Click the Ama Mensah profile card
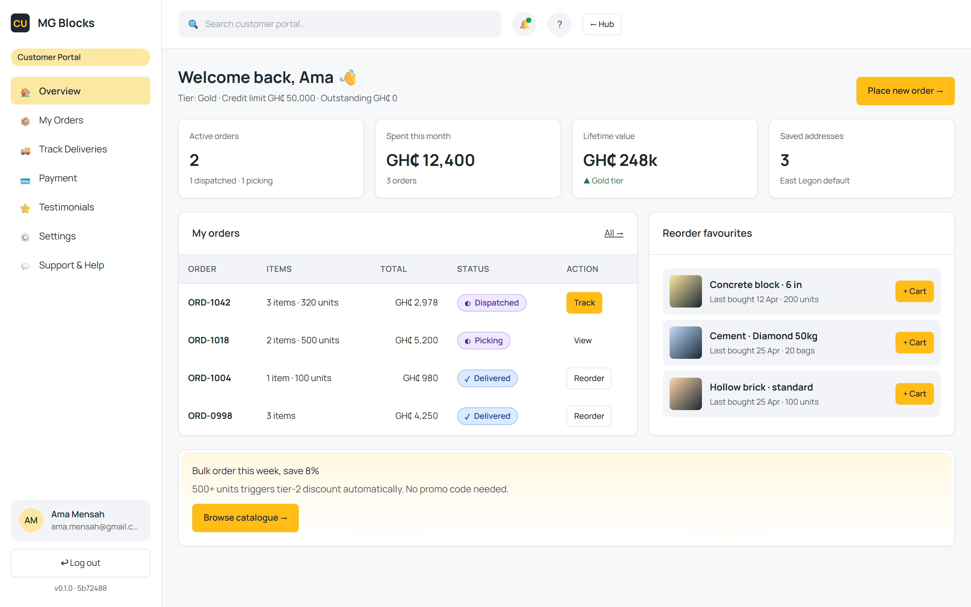971x607 pixels. tap(81, 520)
